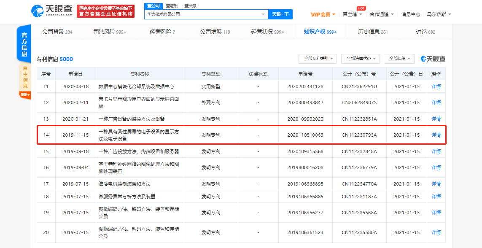The image size is (482, 248).
Task: Open 详情 link for patent row 11
Action: coord(436,86)
